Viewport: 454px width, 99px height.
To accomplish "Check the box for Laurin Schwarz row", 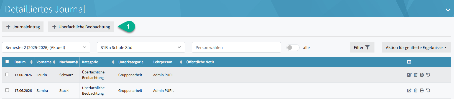I will (x=7, y=74).
